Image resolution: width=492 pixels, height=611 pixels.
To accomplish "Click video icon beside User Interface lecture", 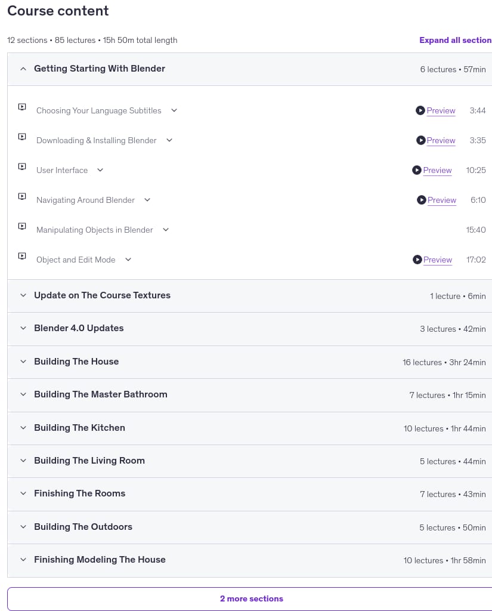I will coord(22,166).
